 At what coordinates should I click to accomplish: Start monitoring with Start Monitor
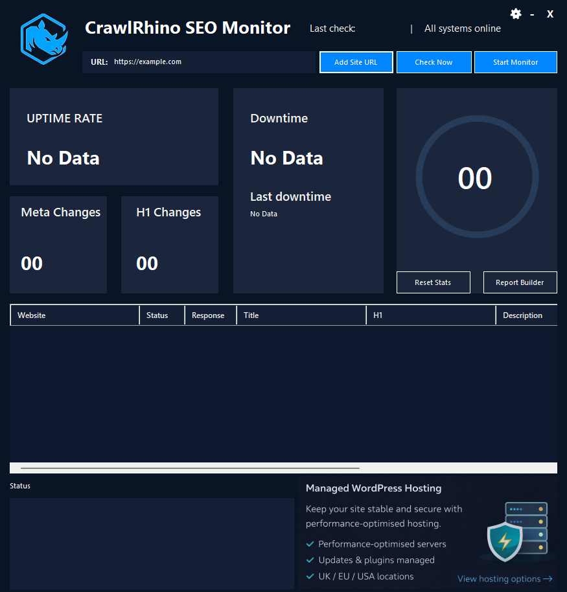point(515,62)
